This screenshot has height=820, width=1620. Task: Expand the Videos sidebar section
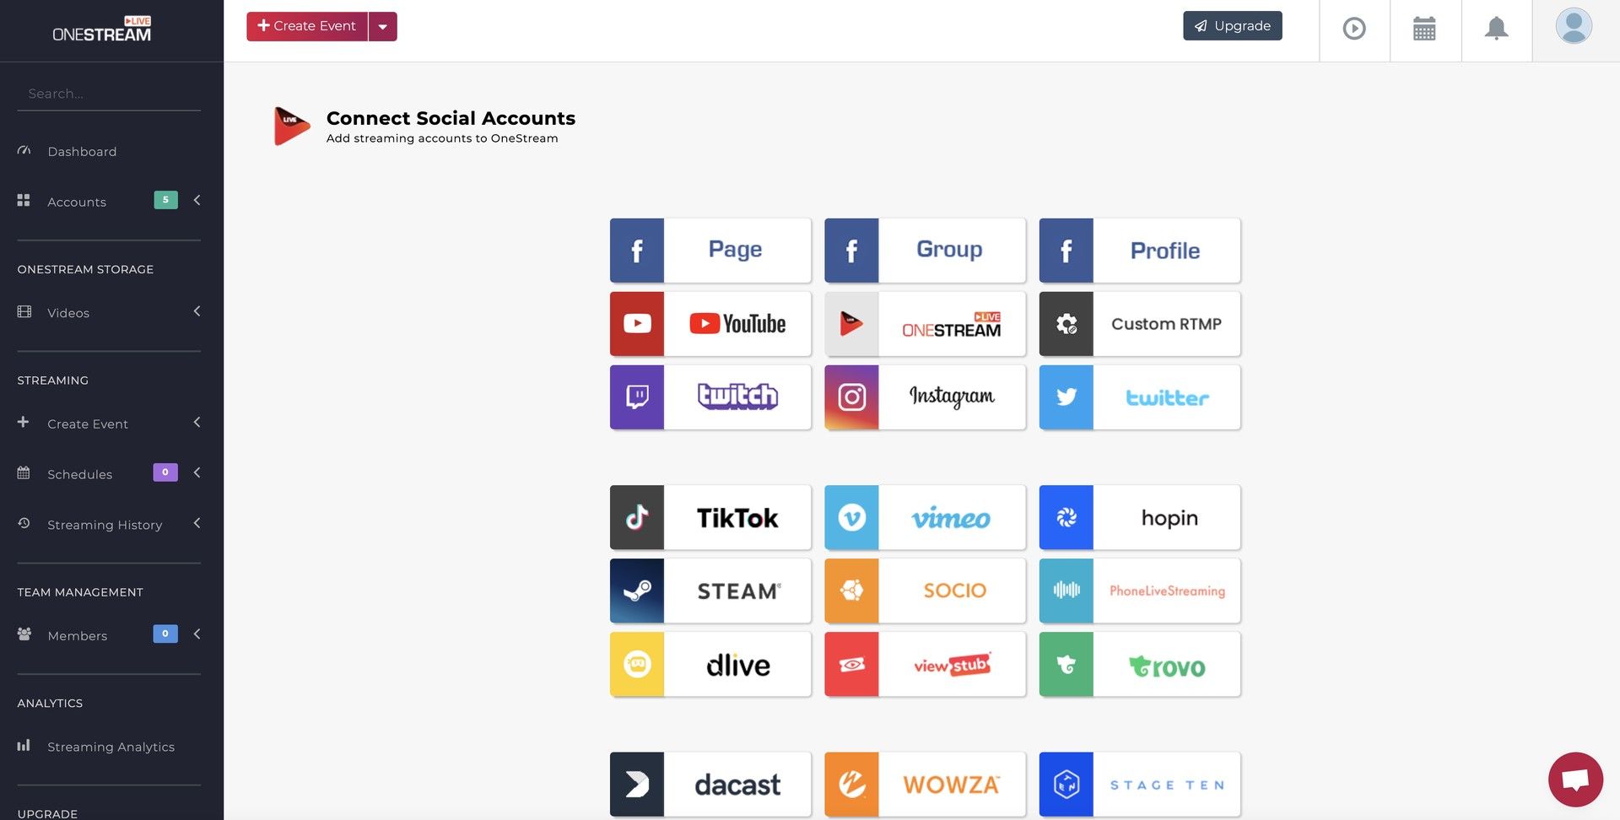197,312
